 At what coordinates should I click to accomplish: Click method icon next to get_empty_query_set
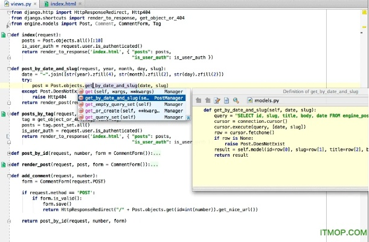click(82, 105)
